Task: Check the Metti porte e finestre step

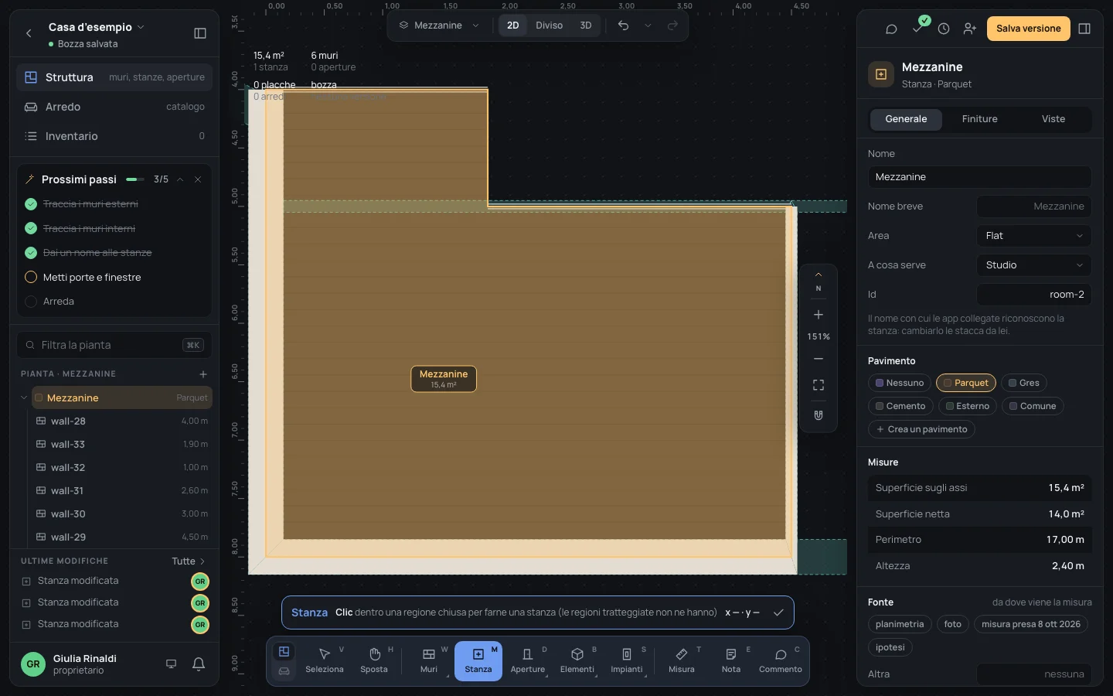Action: pos(31,277)
